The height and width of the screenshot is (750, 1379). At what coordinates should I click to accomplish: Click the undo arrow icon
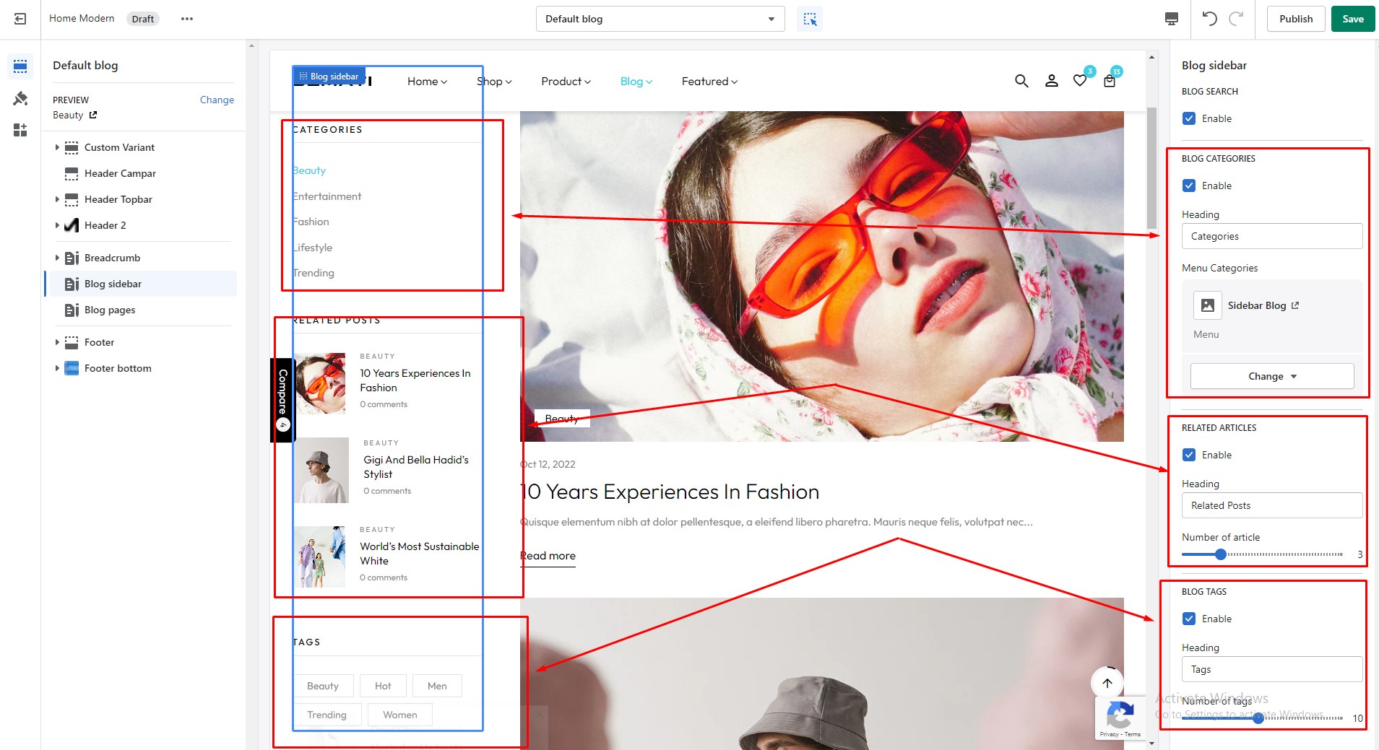1210,19
